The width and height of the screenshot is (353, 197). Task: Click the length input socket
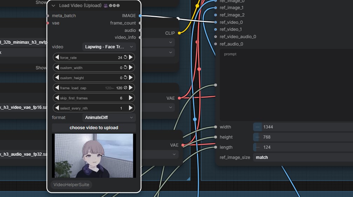coord(216,147)
